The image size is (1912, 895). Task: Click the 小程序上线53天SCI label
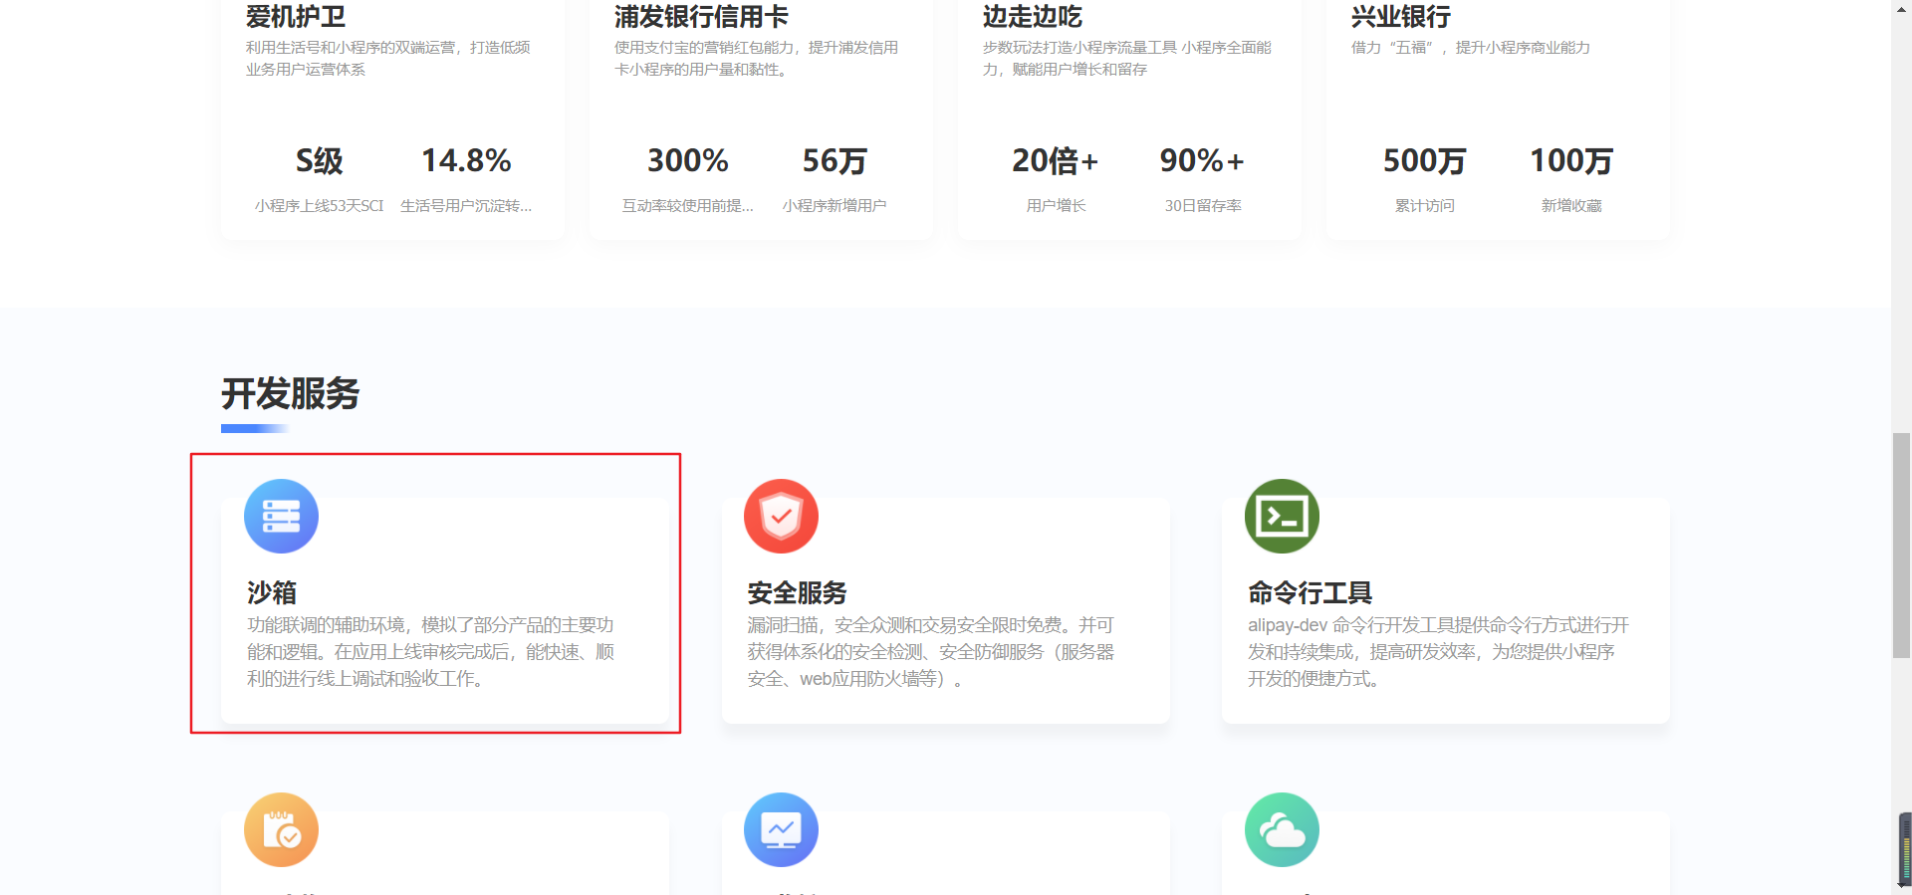[319, 205]
